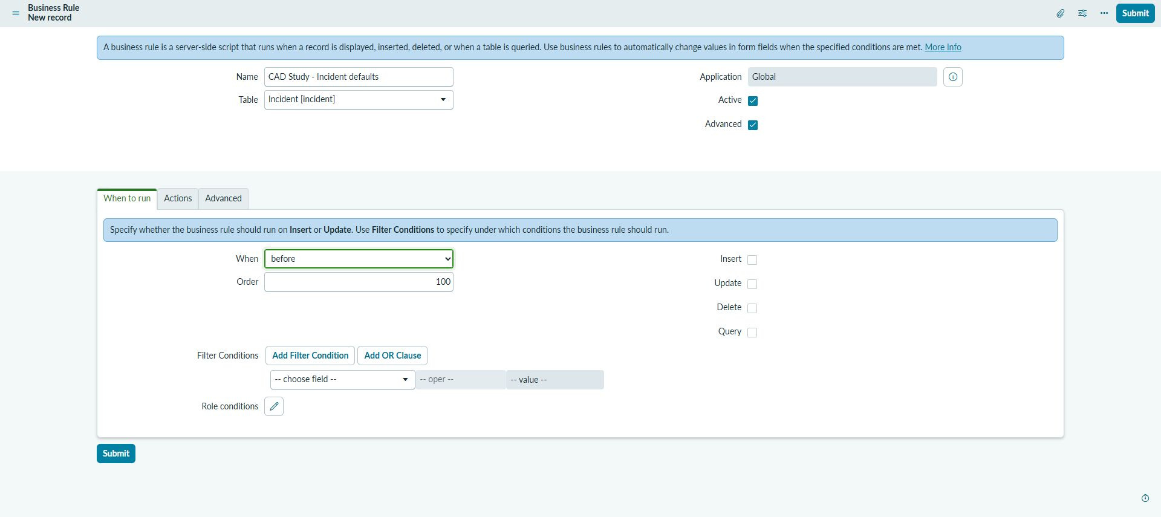Open the More Info link
1161x517 pixels.
[x=943, y=47]
